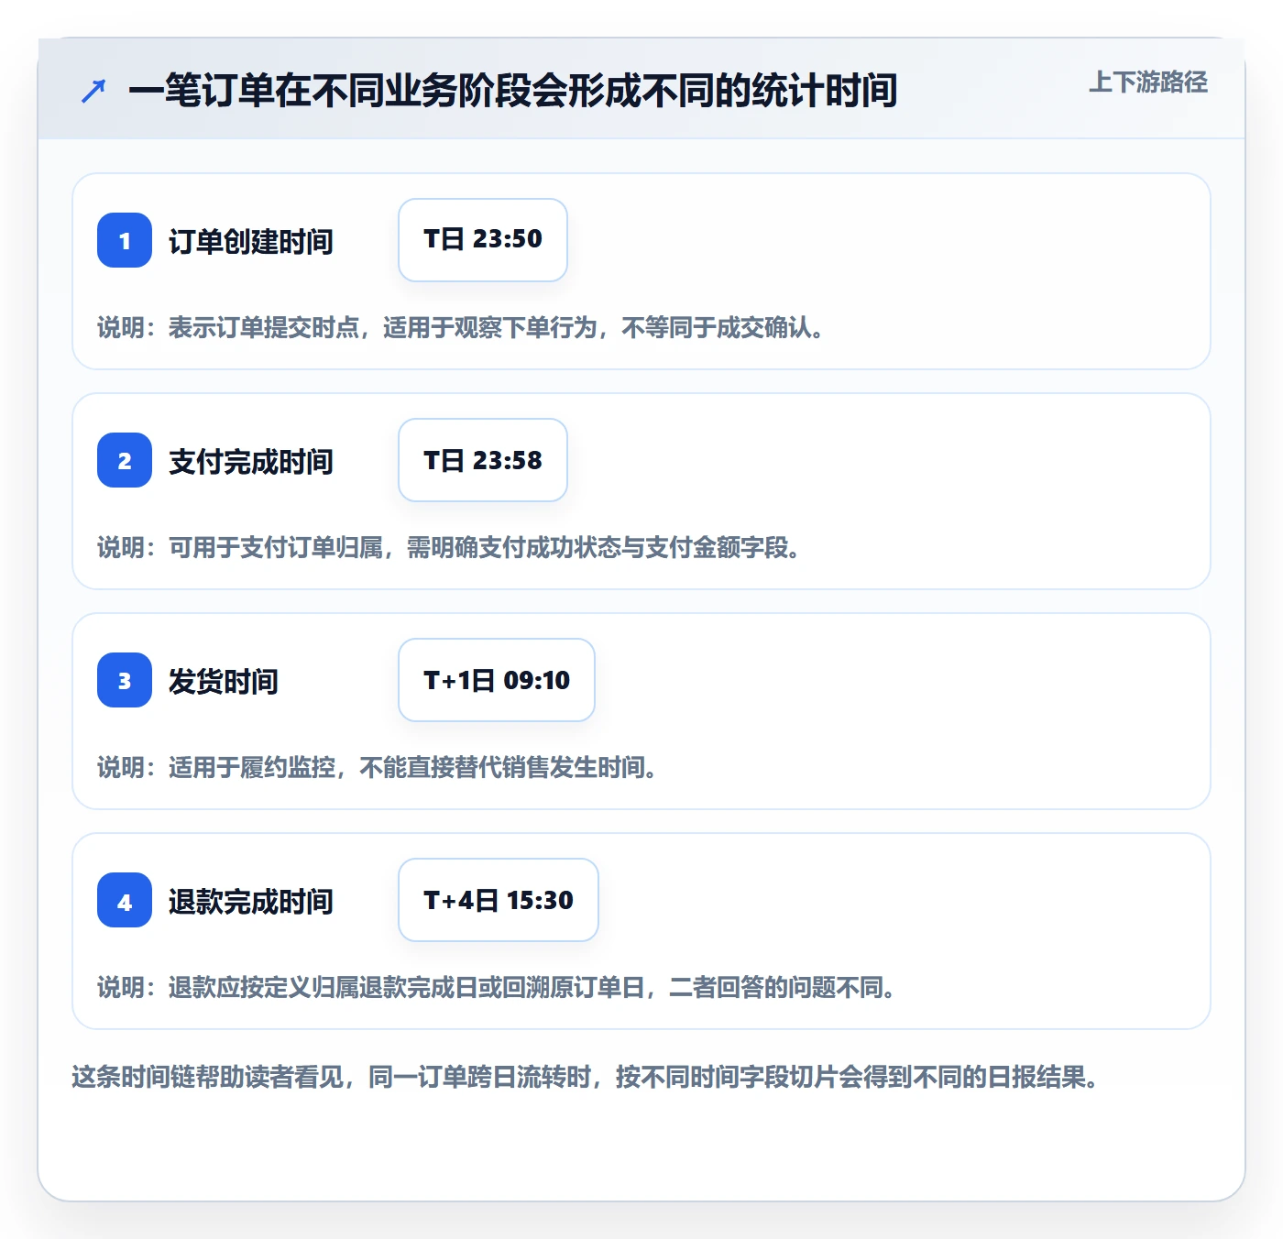Click the description starting 可用于支付订单归属
Image resolution: width=1283 pixels, height=1239 pixels.
point(449,548)
